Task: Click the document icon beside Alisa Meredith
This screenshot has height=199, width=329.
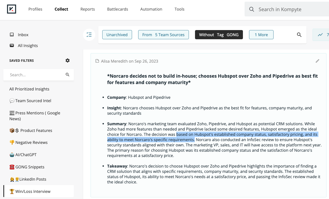Action: [x=97, y=61]
